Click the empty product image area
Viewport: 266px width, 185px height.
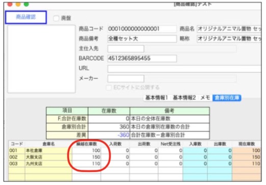41,59
